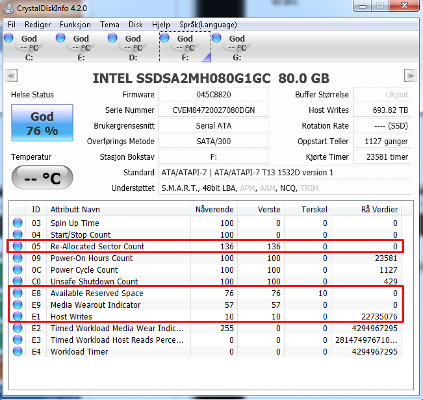Viewport: 423px width, 400px height.
Task: Click the God 76 % health status button
Action: tap(42, 123)
